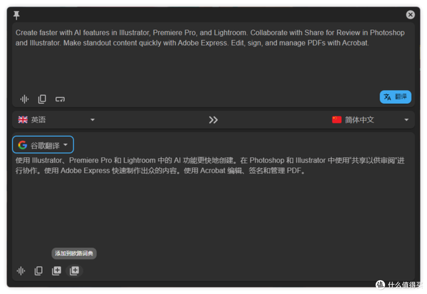Copy the translated Chinese text
The image size is (427, 294).
(38, 271)
